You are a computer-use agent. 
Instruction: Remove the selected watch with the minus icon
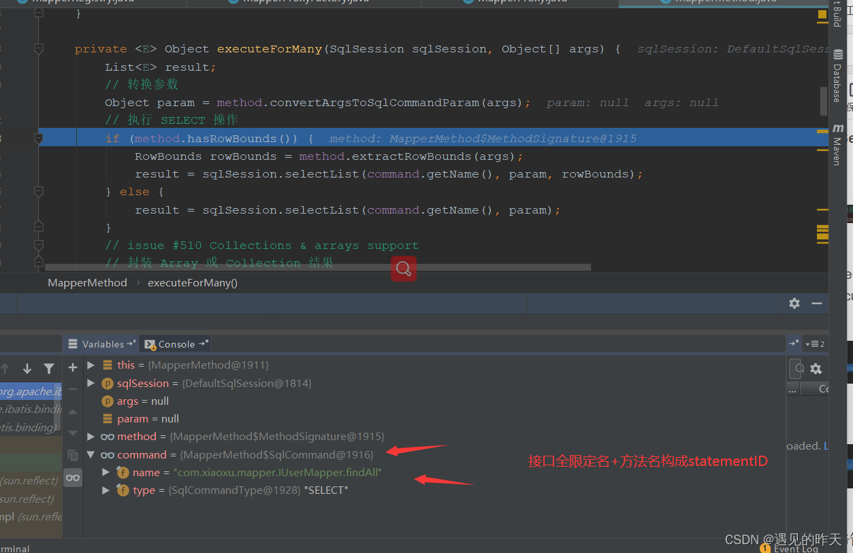[73, 389]
